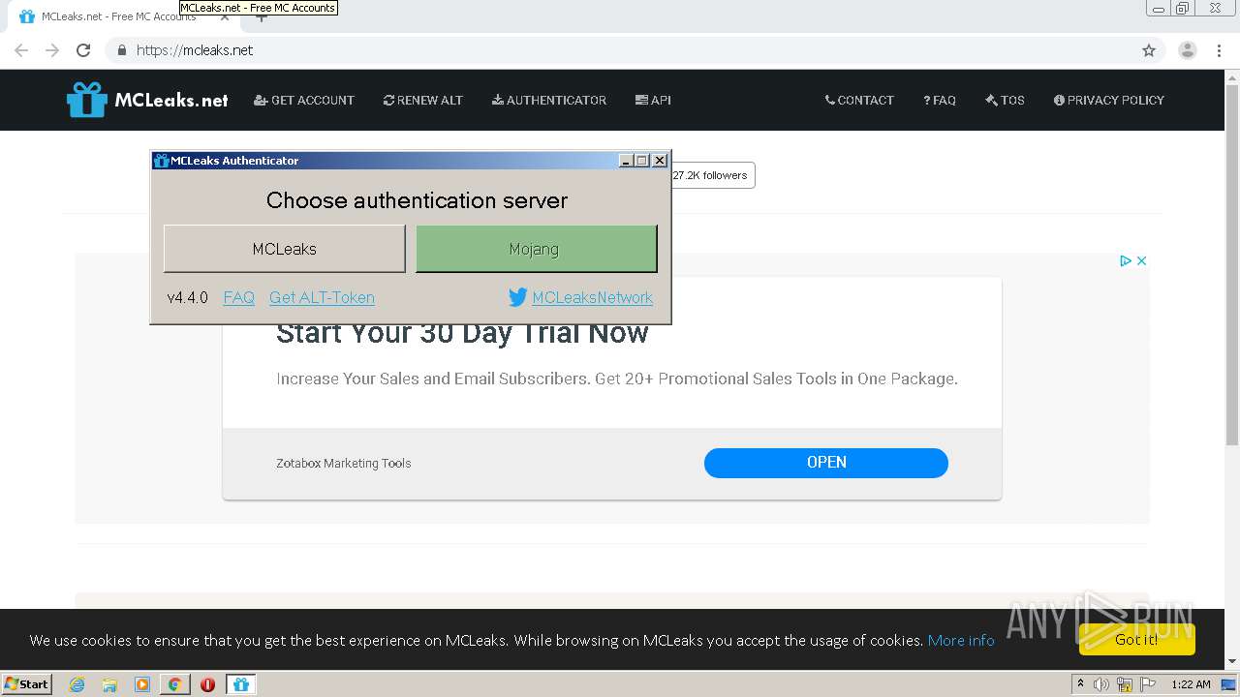Open the Opera icon in the taskbar
Image resolution: width=1240 pixels, height=697 pixels.
coord(207,684)
